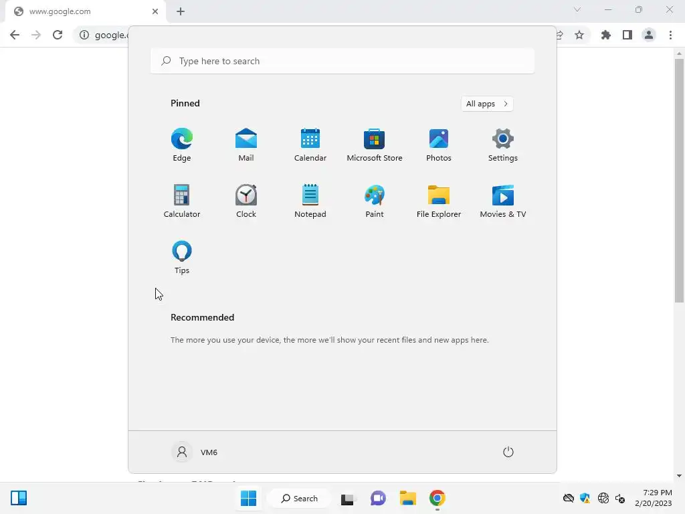Viewport: 685px width, 514px height.
Task: Open a new Chrome tab
Action: 181,11
